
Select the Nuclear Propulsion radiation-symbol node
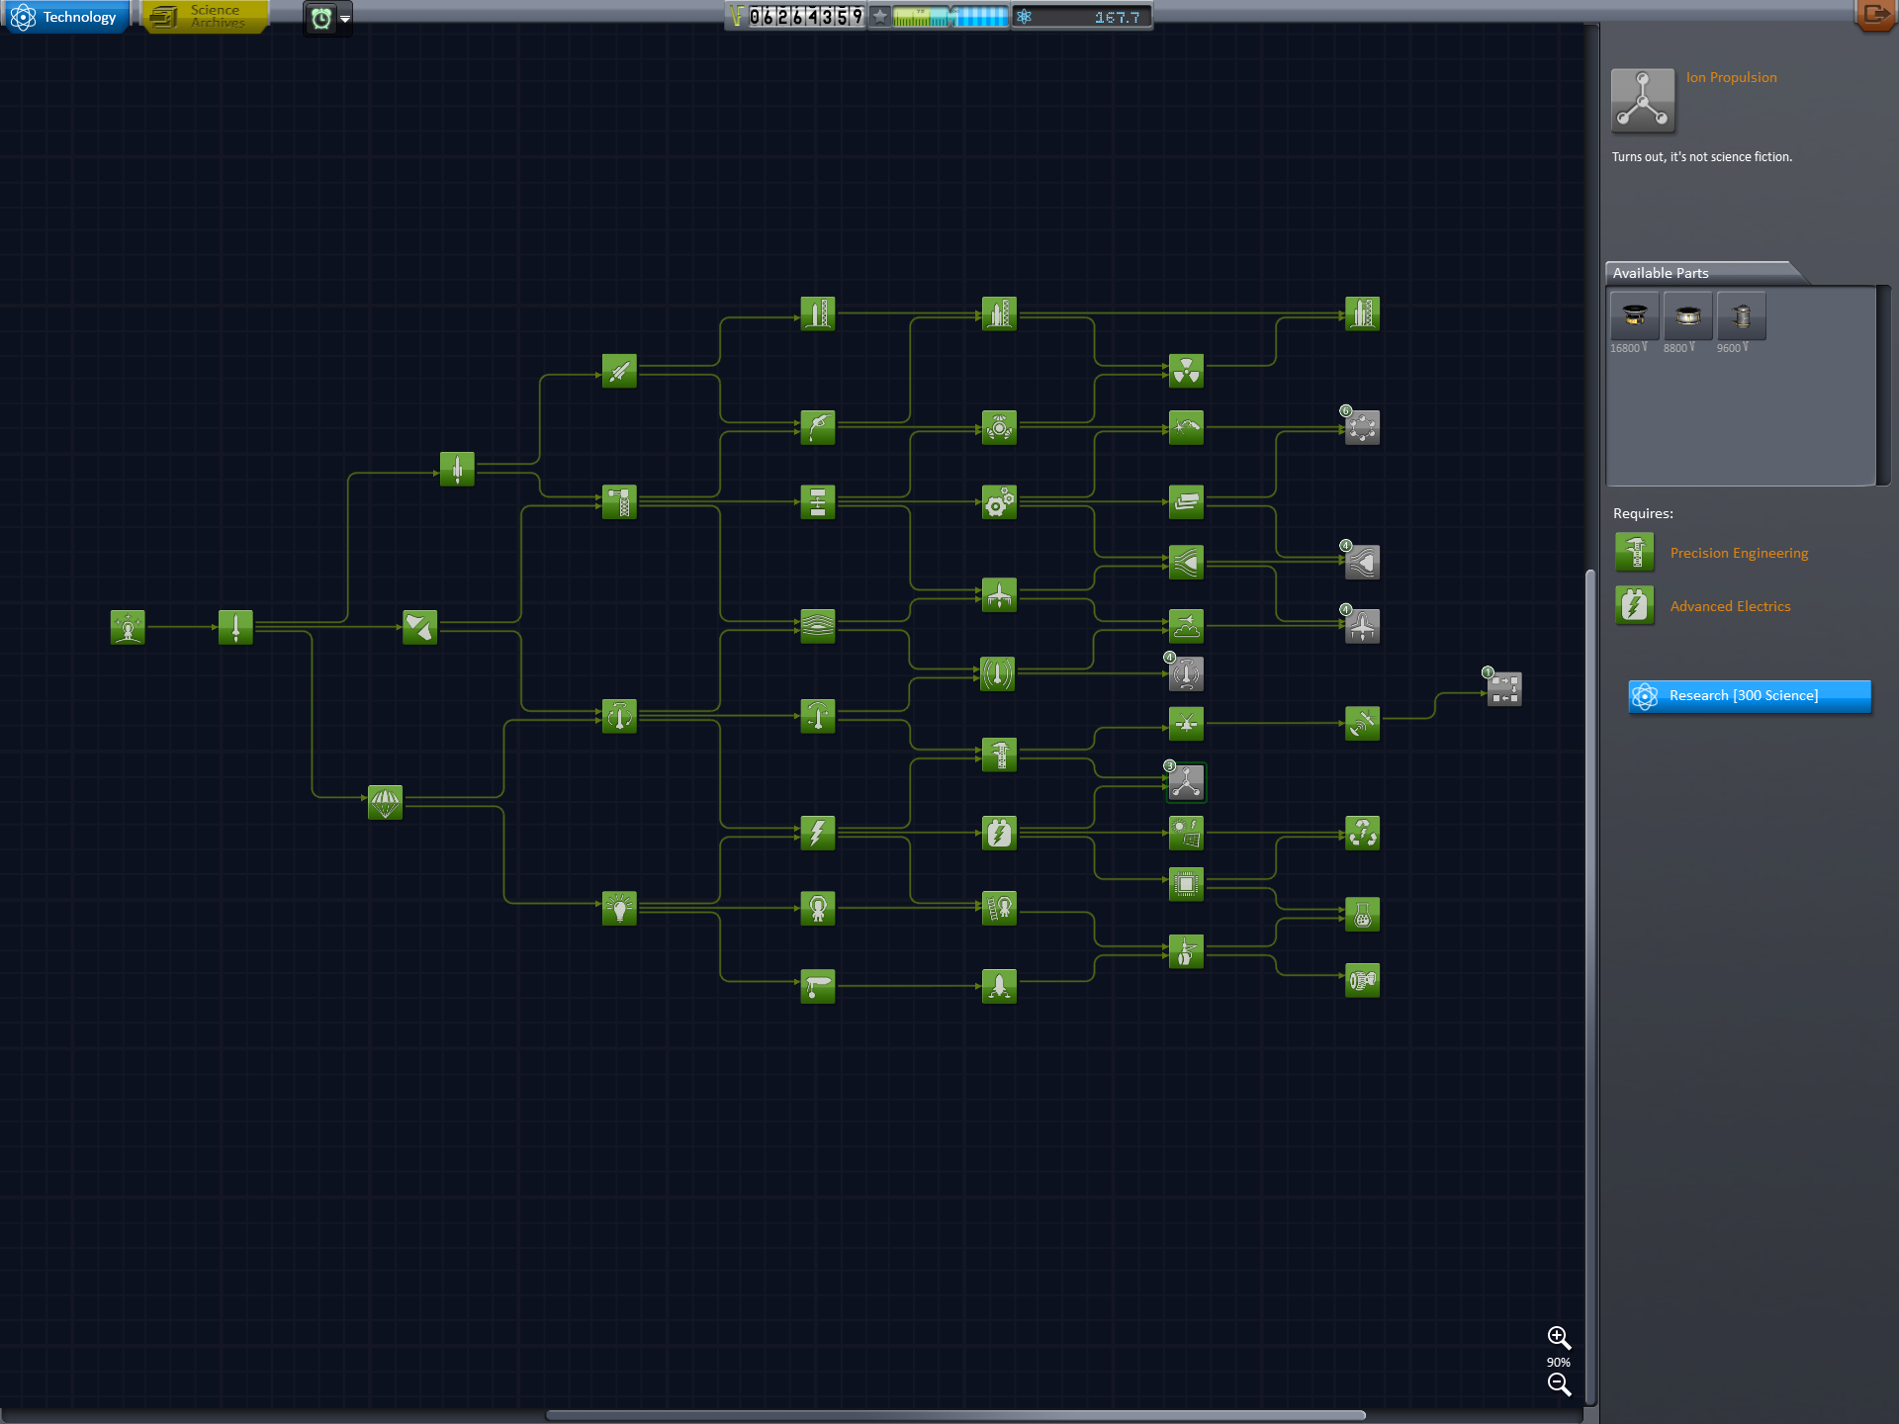[x=1186, y=371]
